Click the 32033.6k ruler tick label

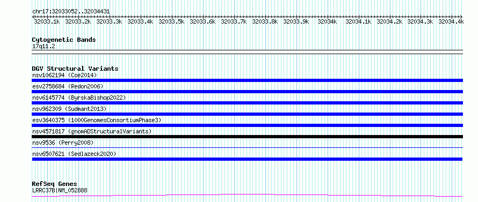(x=202, y=21)
